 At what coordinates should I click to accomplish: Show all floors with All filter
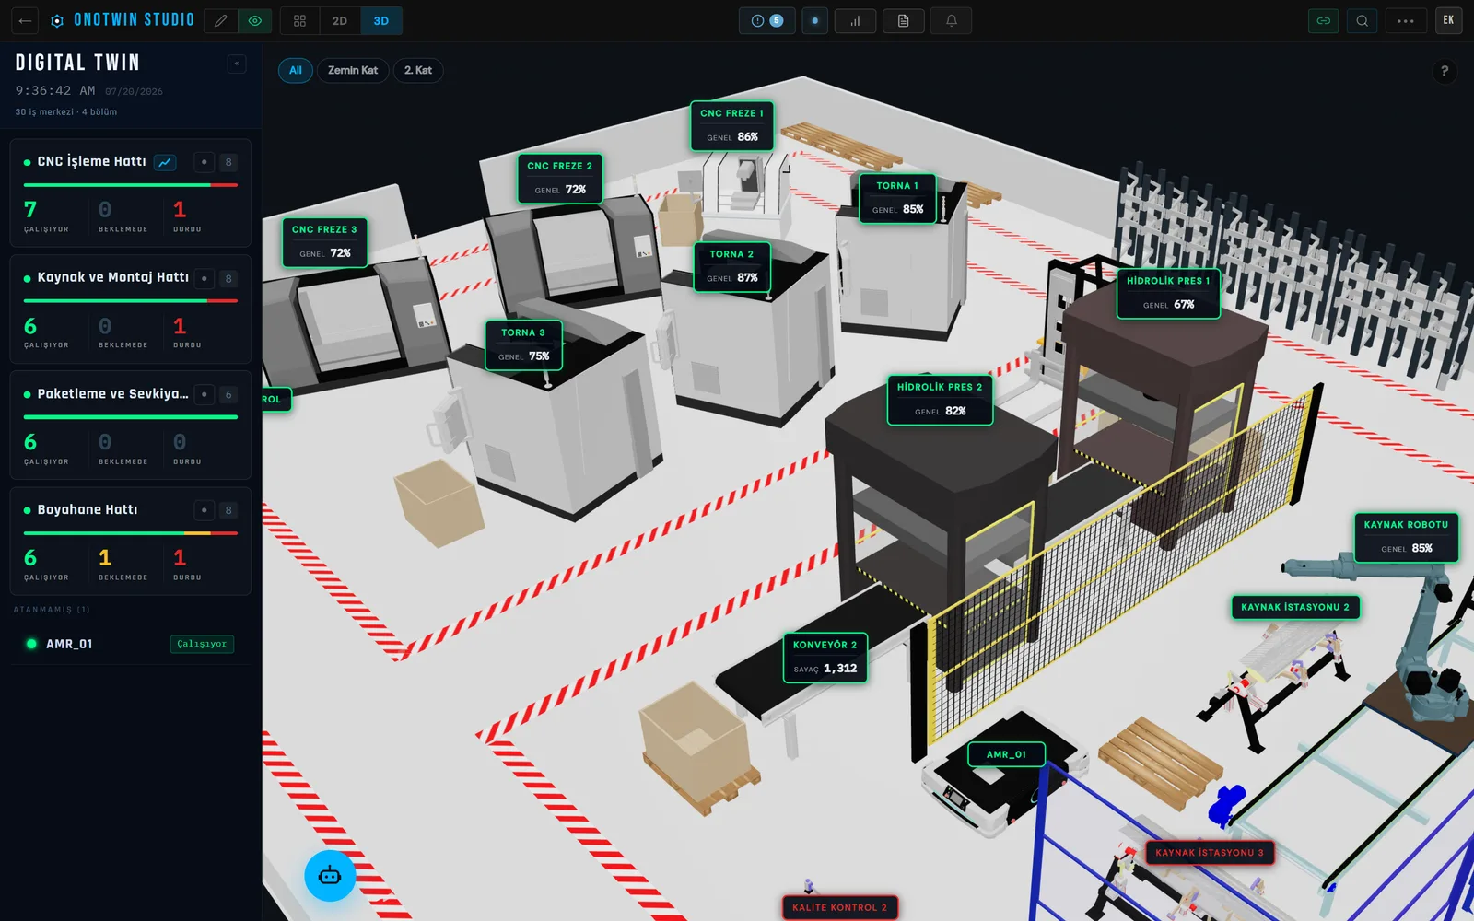point(296,70)
